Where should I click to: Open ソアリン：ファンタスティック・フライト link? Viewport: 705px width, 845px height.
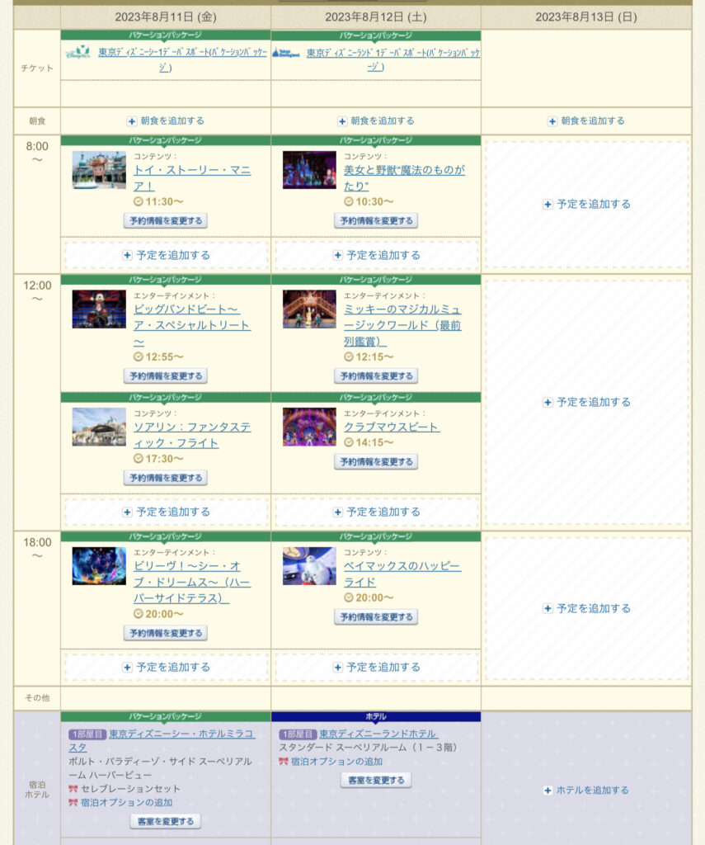tap(192, 435)
